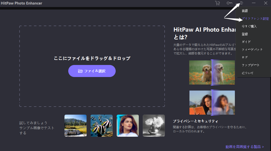
Task: Click the プライバシーとセキュリティ heading
Action: click(x=195, y=121)
